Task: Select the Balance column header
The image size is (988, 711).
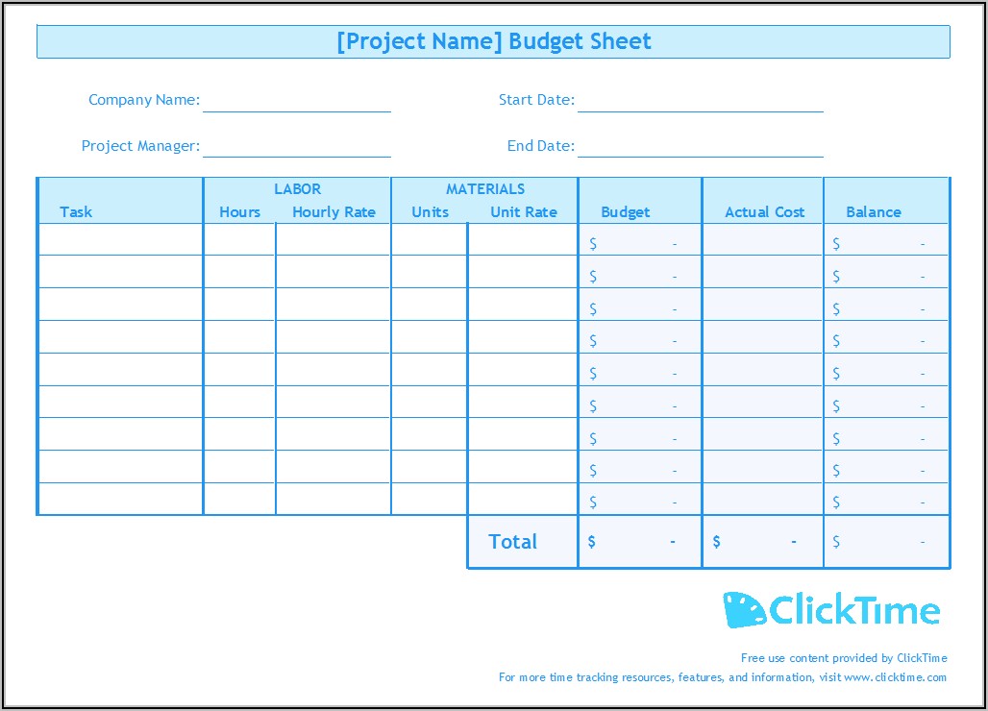Action: coord(873,212)
